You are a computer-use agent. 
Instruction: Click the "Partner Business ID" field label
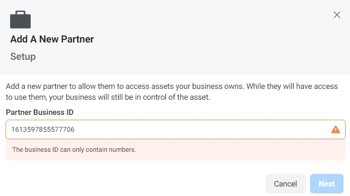40,112
